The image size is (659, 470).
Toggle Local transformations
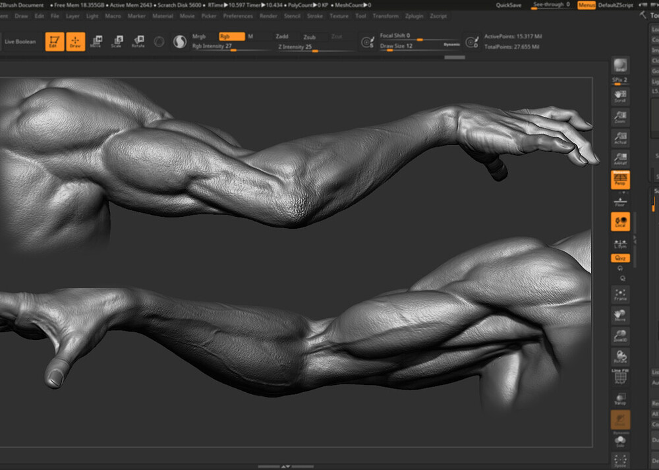[x=620, y=221]
